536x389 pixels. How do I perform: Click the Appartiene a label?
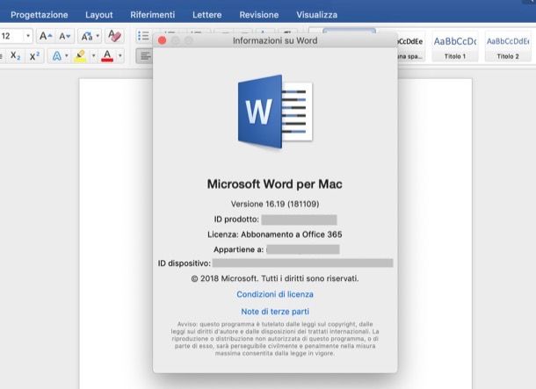pos(239,249)
